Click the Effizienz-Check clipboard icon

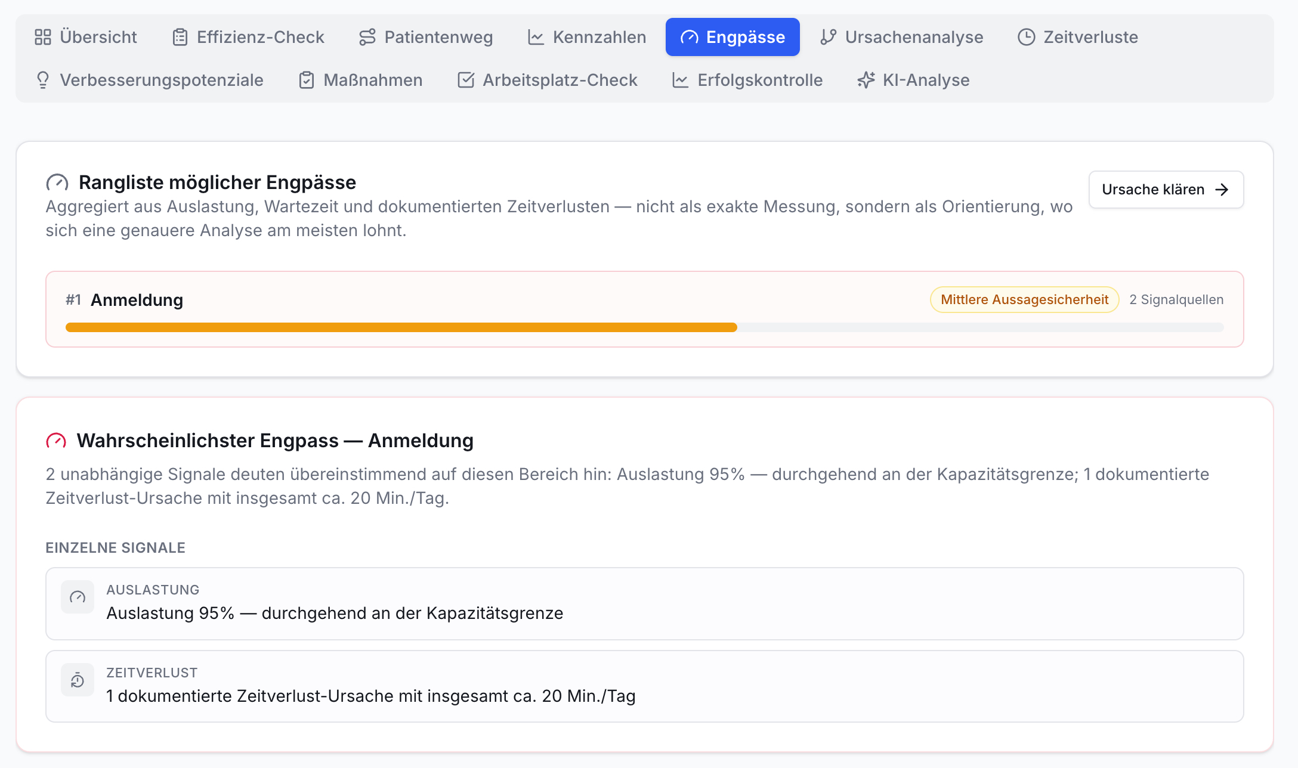[180, 37]
